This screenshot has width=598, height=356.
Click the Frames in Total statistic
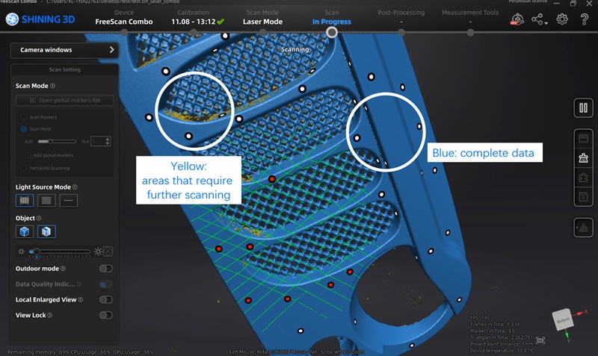point(495,325)
